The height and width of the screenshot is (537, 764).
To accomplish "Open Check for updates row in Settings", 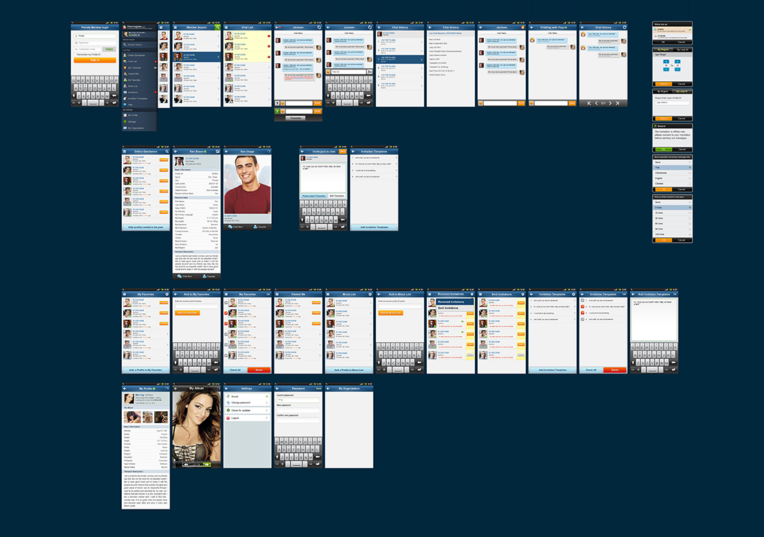I will tap(247, 410).
